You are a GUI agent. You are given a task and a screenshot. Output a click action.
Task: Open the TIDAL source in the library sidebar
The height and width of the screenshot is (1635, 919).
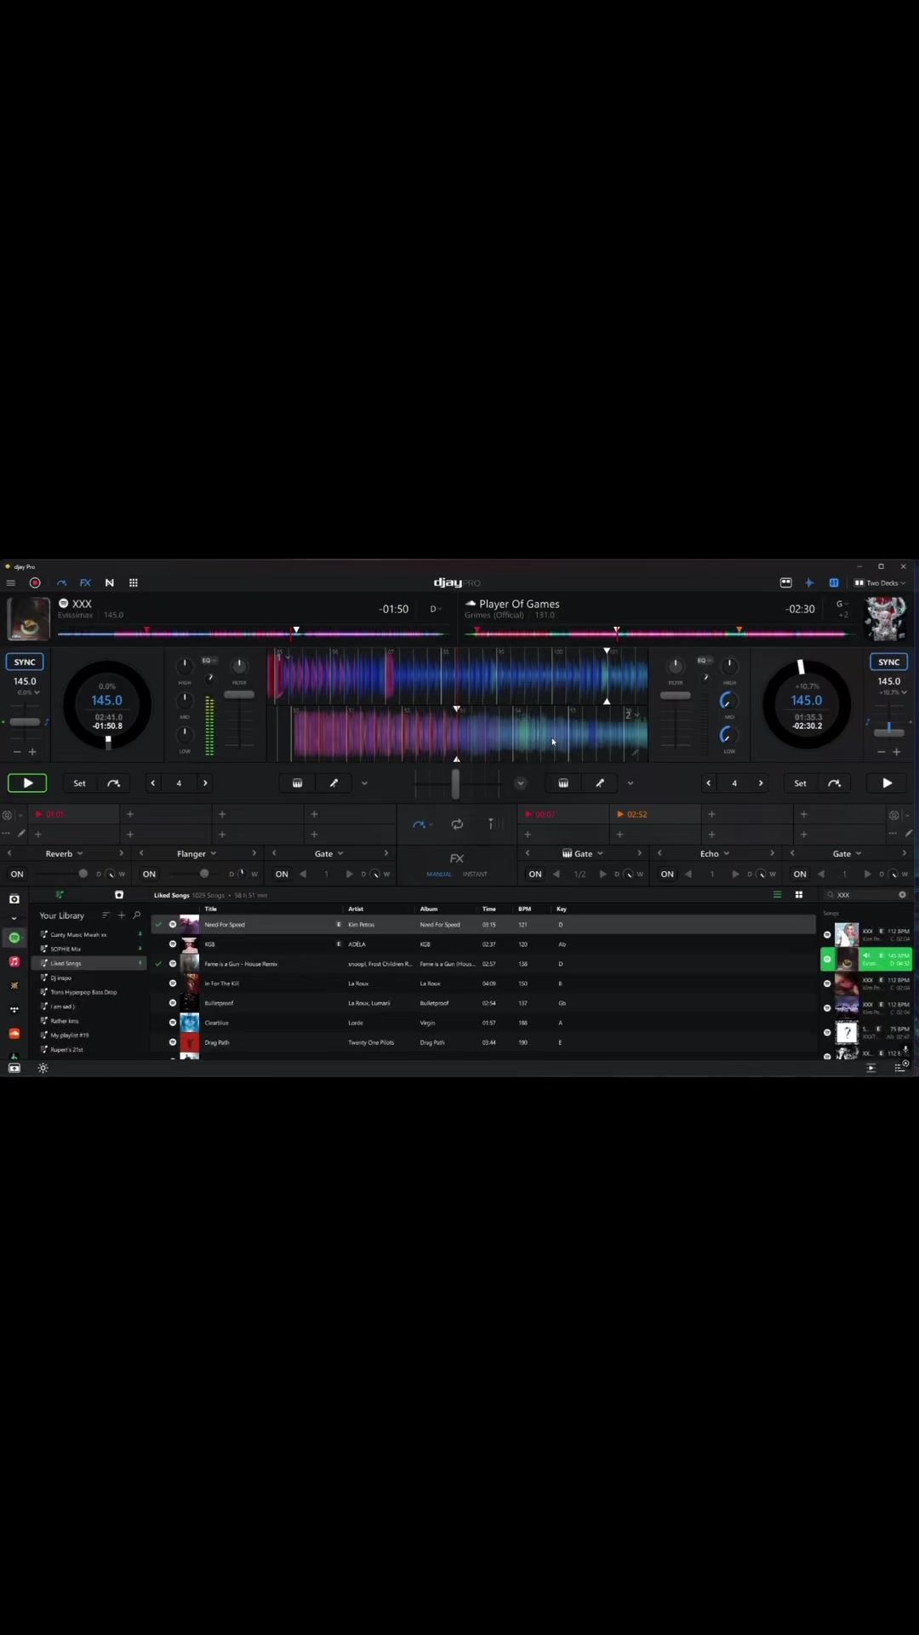click(x=14, y=1009)
